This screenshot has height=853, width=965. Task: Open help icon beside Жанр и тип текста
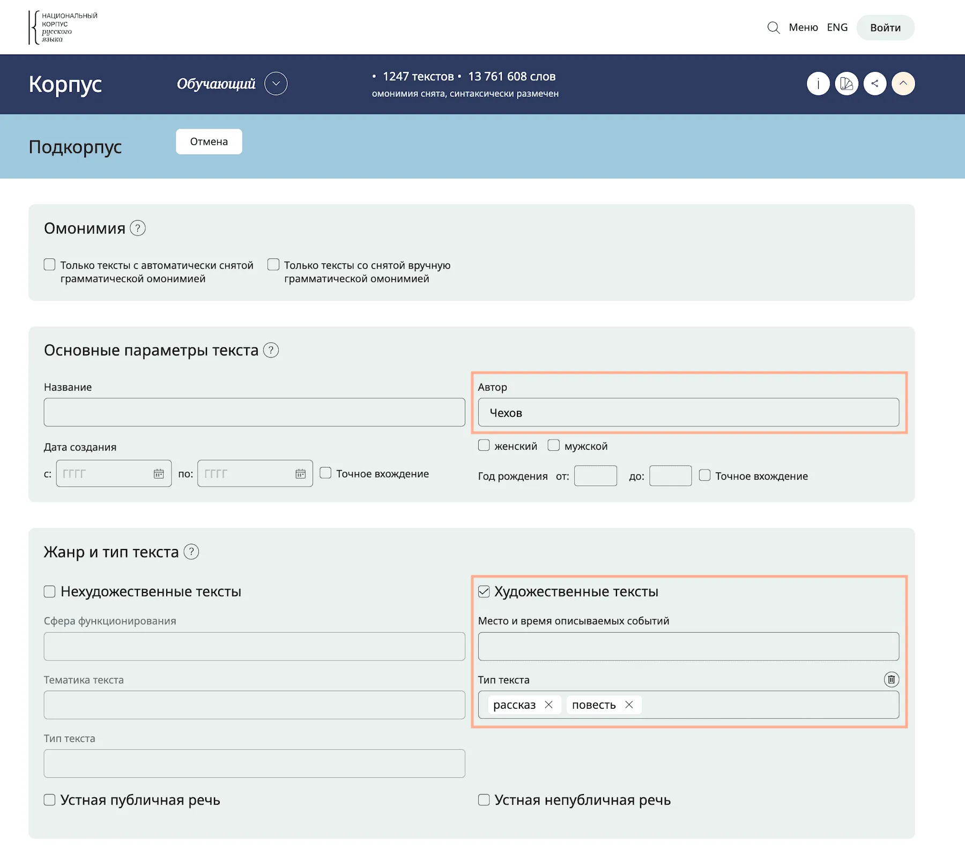pyautogui.click(x=191, y=552)
